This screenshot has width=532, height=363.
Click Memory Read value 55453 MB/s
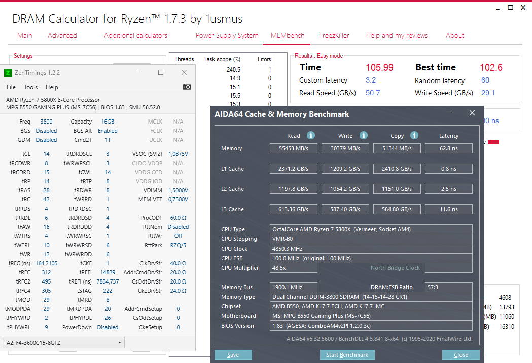click(294, 148)
